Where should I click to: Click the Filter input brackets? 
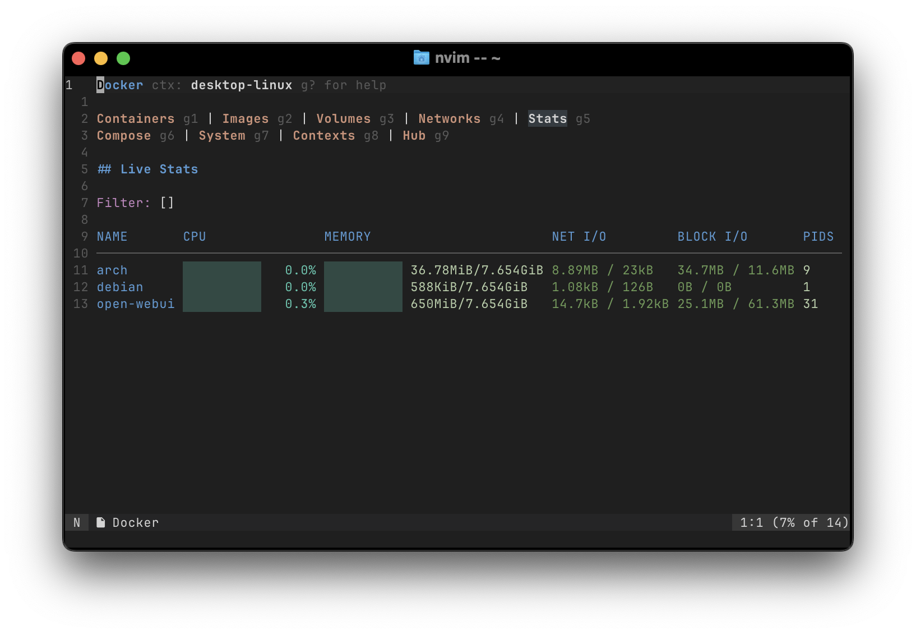[167, 203]
